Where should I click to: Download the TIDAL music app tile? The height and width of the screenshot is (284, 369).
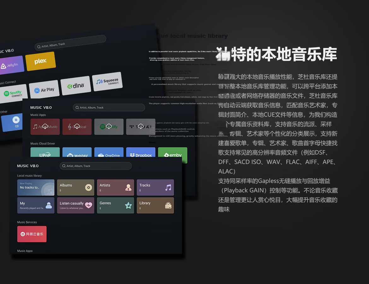(x=141, y=127)
